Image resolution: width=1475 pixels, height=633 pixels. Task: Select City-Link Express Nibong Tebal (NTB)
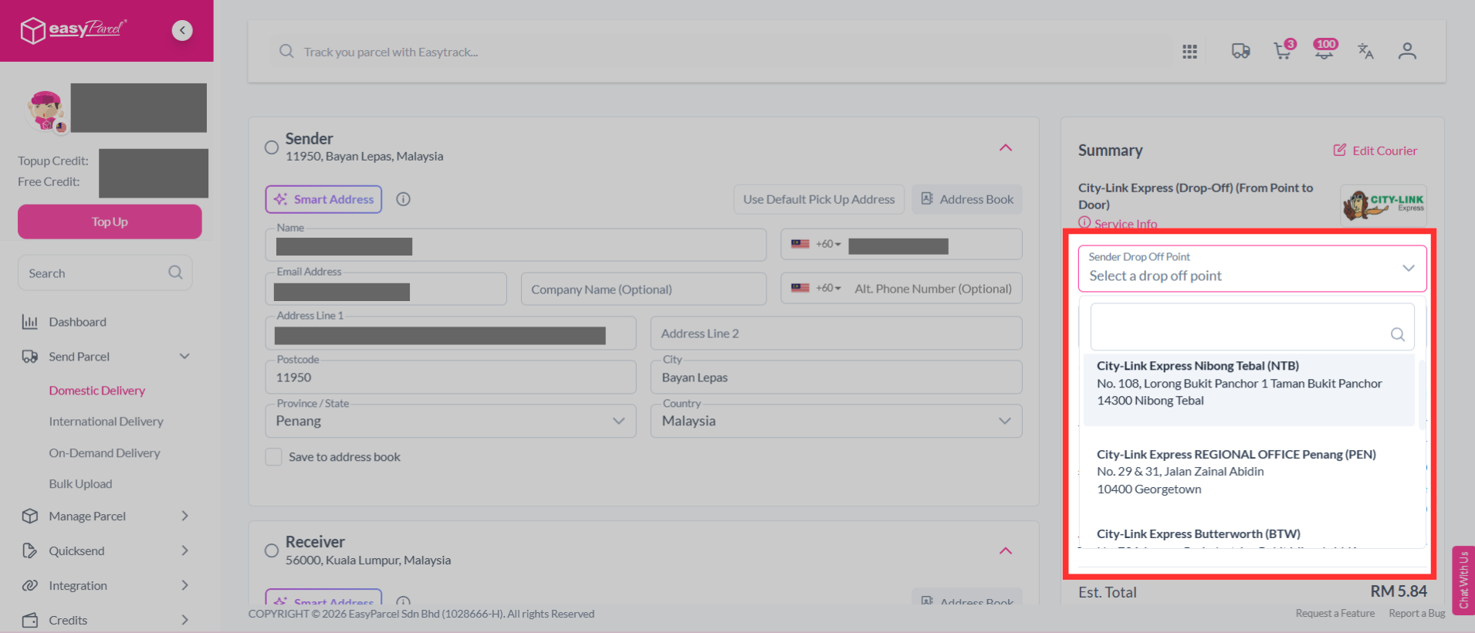[1249, 390]
